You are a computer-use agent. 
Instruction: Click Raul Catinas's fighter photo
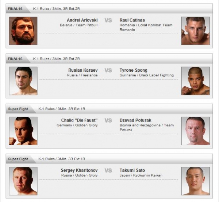(x=195, y=31)
